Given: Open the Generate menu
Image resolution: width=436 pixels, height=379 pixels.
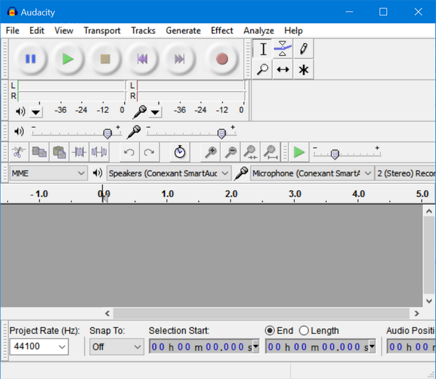Looking at the screenshot, I should click(x=183, y=31).
